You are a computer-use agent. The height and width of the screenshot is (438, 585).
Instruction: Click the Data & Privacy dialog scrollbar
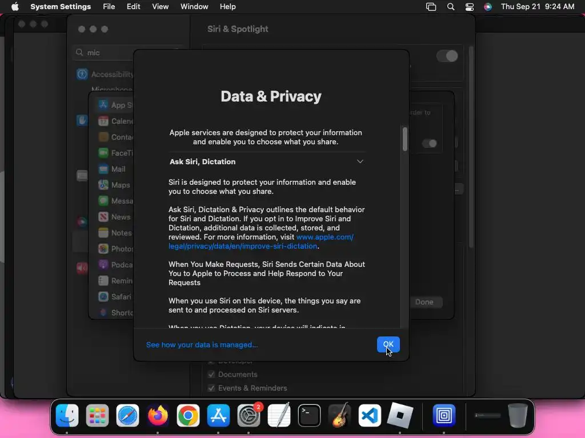pos(405,139)
